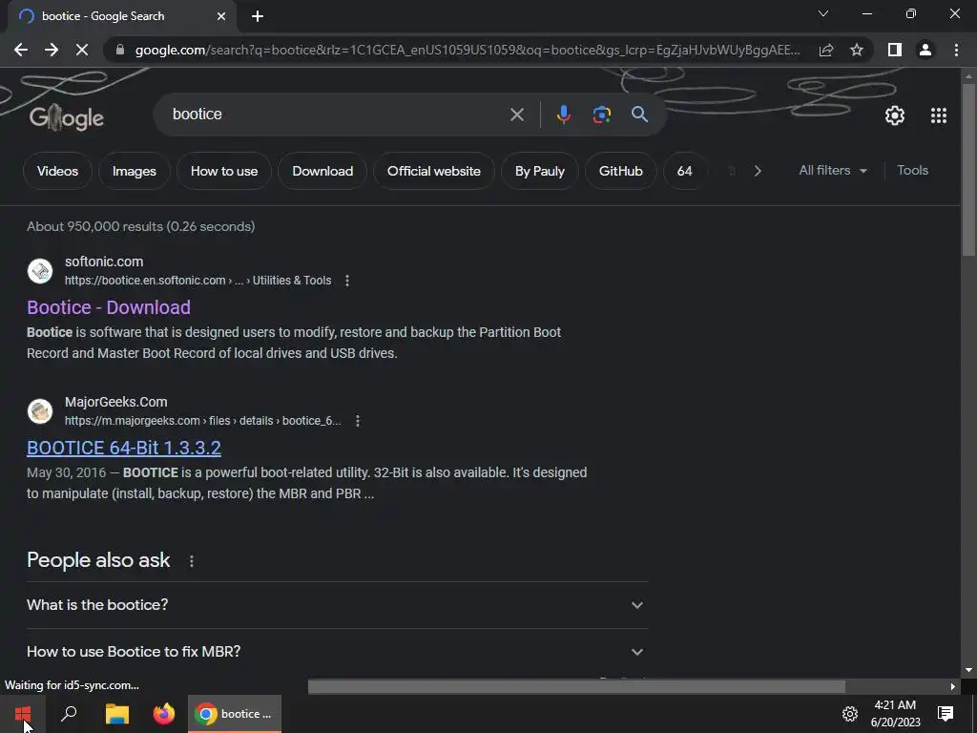Close the bootice Google Search tab
This screenshot has height=733, width=977.
tap(221, 16)
